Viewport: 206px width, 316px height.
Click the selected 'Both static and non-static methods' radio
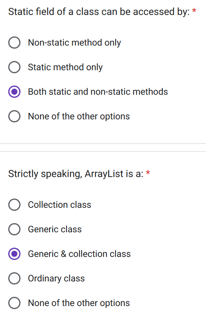pos(14,92)
